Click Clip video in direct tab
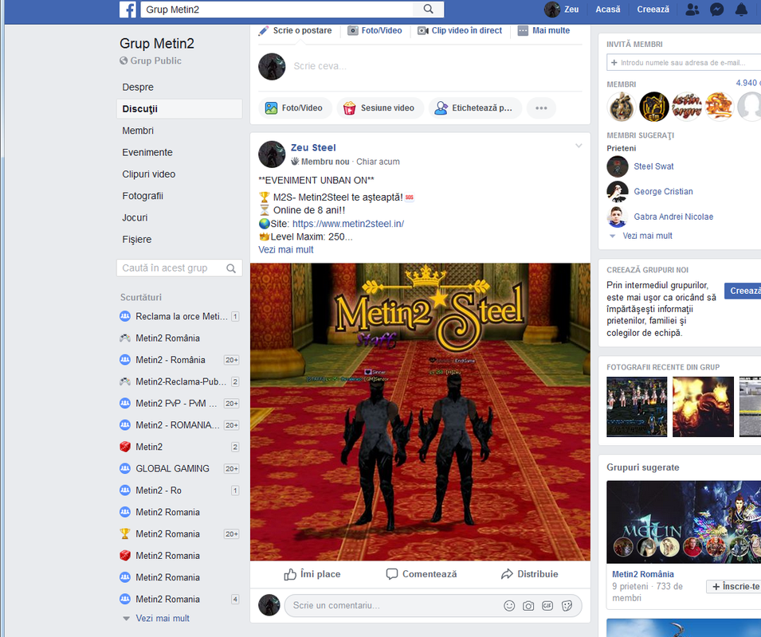This screenshot has height=637, width=761. pos(460,30)
